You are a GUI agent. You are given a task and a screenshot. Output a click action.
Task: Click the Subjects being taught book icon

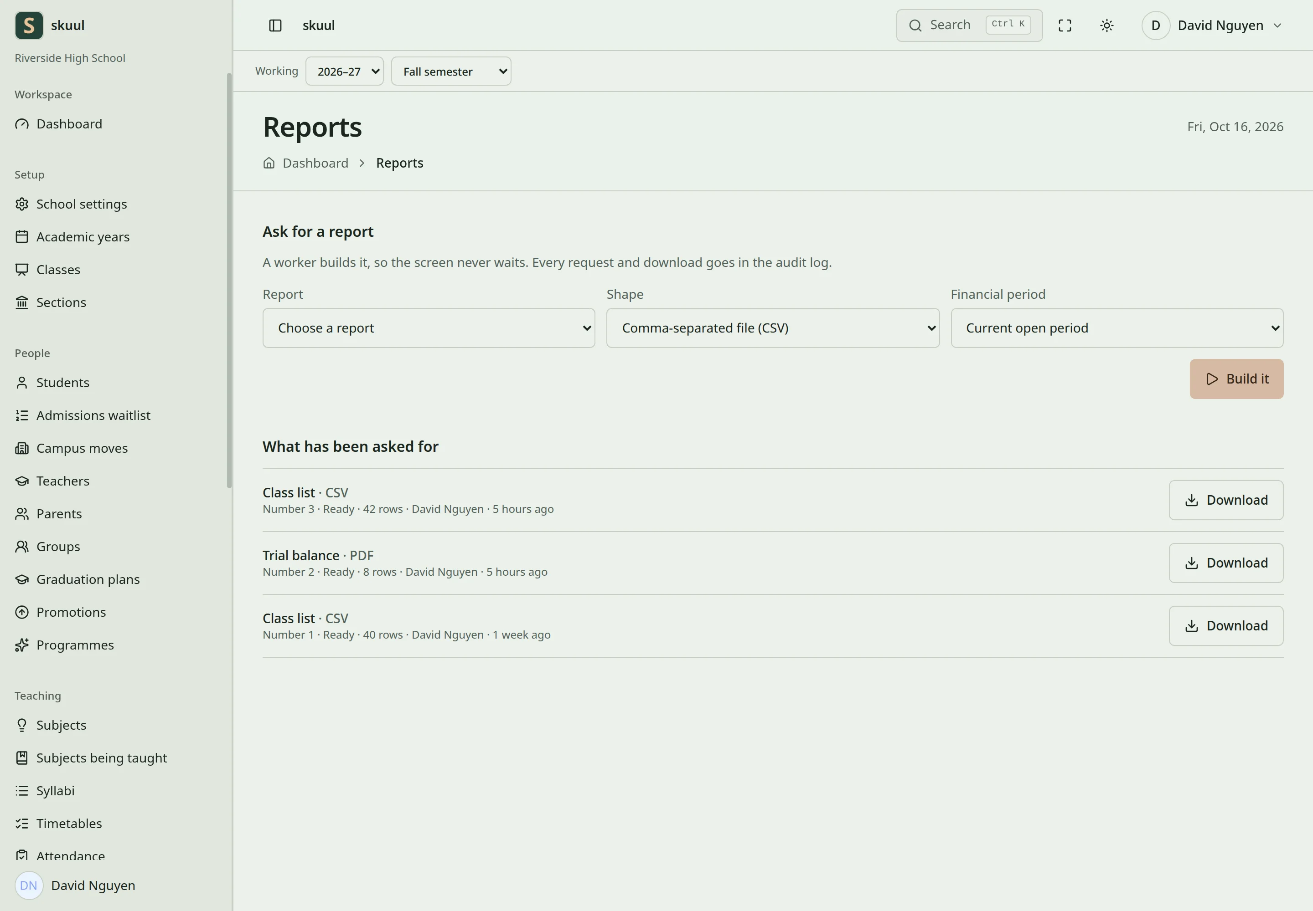coord(22,758)
